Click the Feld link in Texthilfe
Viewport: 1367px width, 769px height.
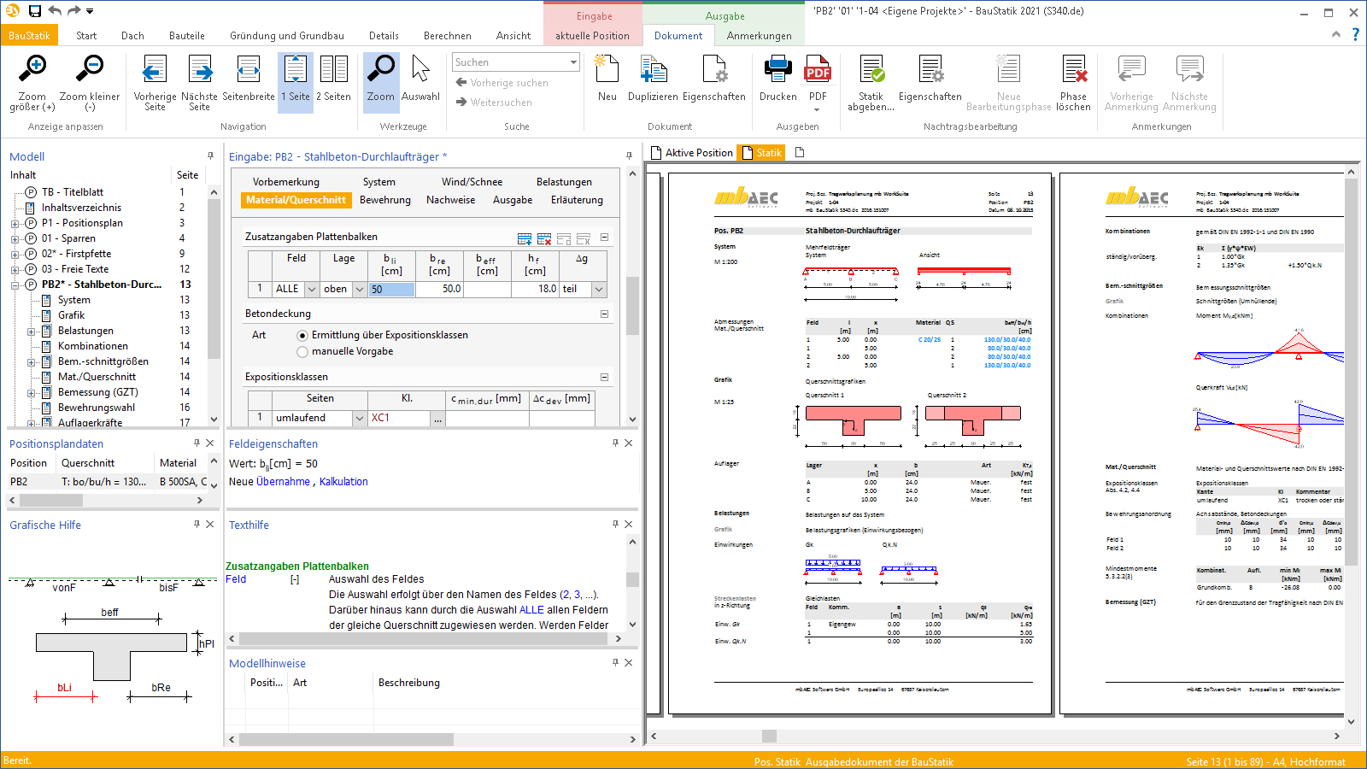pyautogui.click(x=236, y=579)
